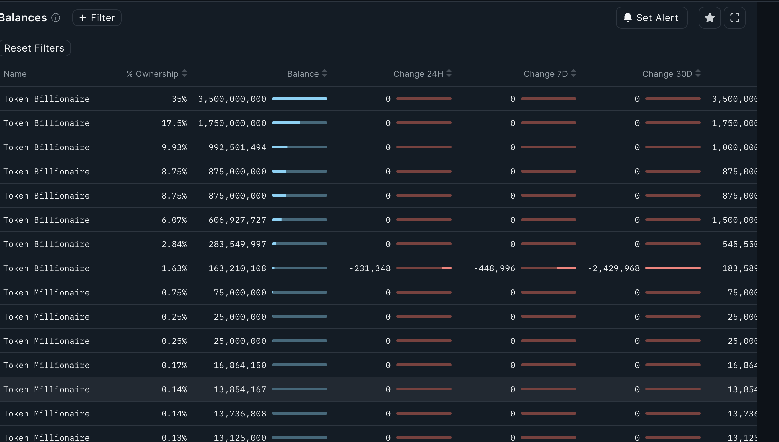
Task: Sort by Balance column arrows
Action: click(324, 73)
